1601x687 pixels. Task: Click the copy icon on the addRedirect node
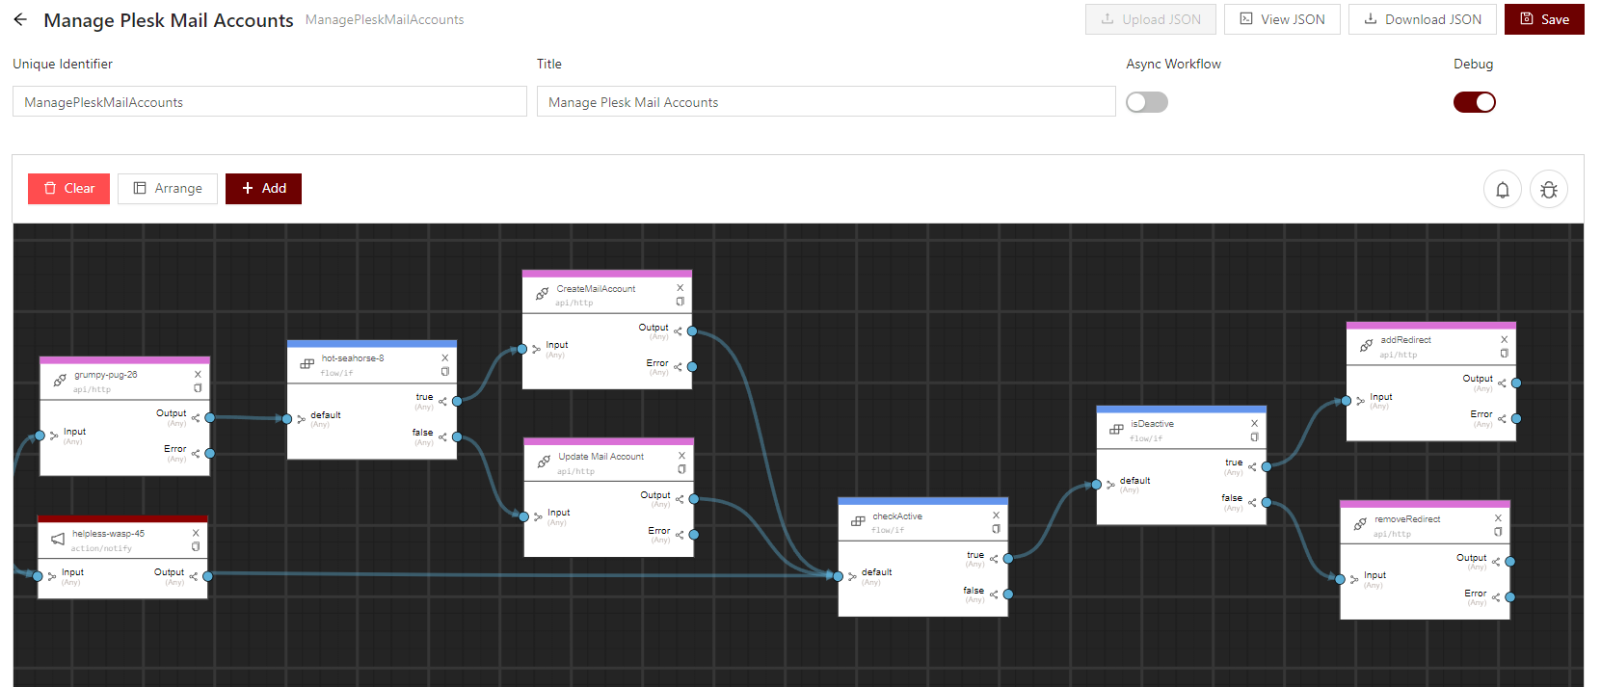[1504, 354]
